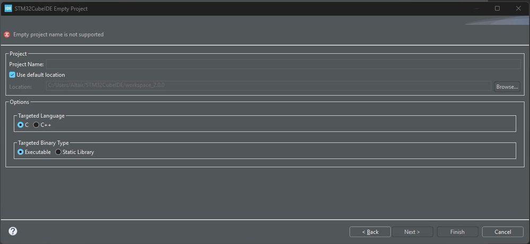The image size is (530, 244).
Task: Click the Finish button
Action: point(457,232)
